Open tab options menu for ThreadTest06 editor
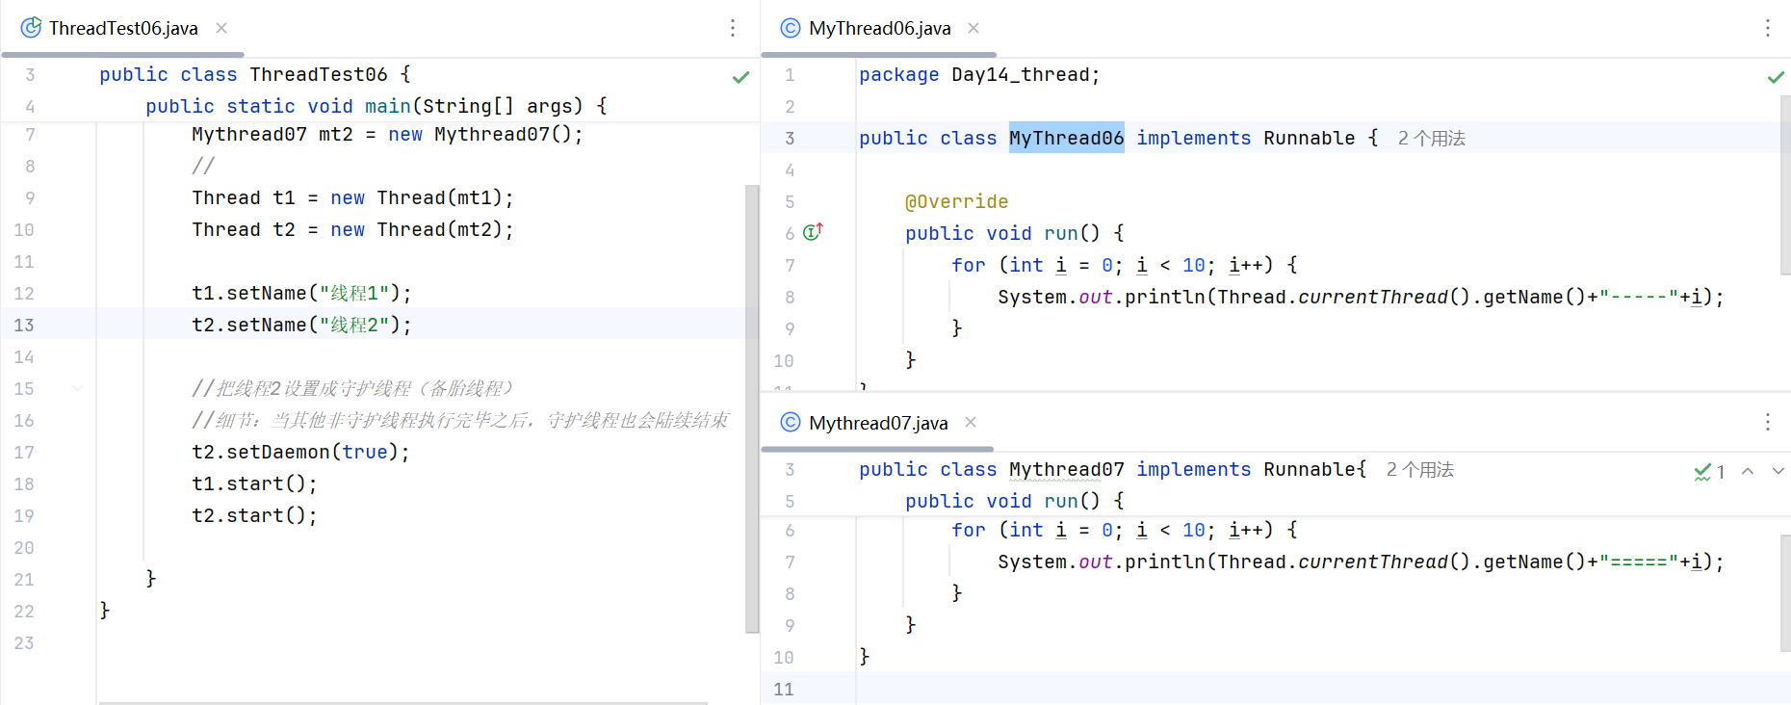Image resolution: width=1791 pixels, height=705 pixels. (733, 28)
